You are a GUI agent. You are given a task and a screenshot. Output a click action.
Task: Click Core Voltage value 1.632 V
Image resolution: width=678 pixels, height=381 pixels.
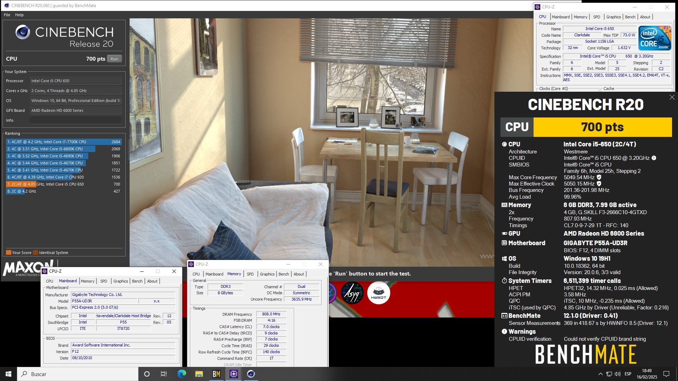point(624,48)
